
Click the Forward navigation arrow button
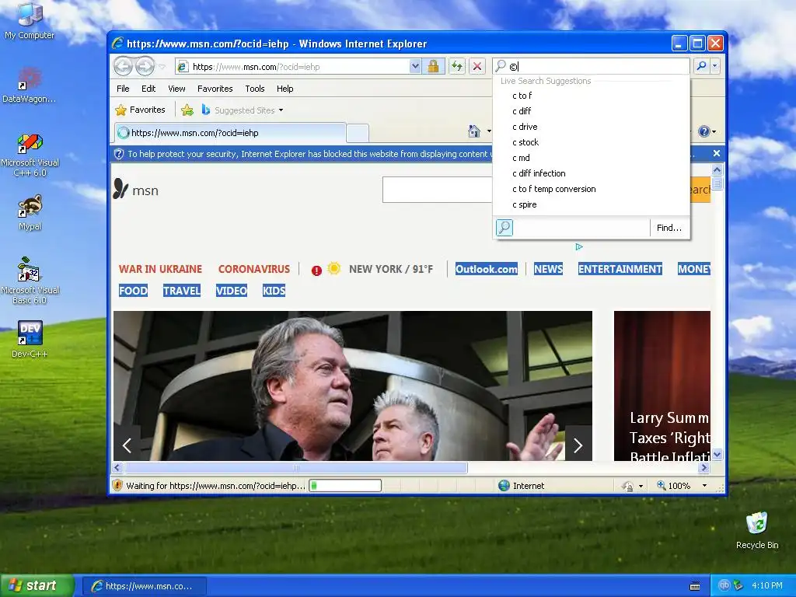(x=145, y=66)
